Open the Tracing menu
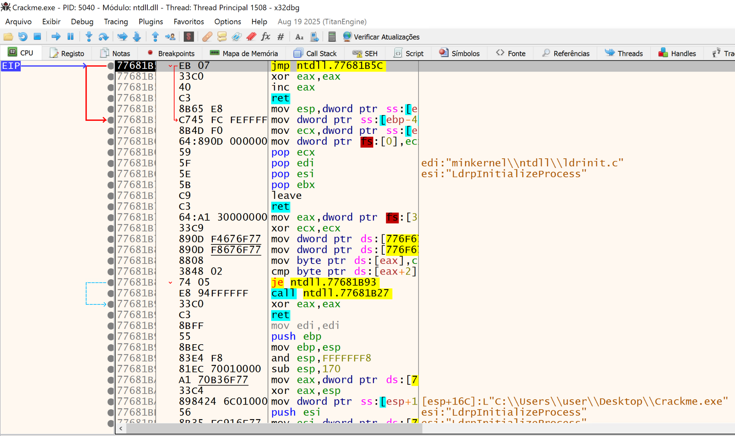The height and width of the screenshot is (436, 735). [116, 21]
